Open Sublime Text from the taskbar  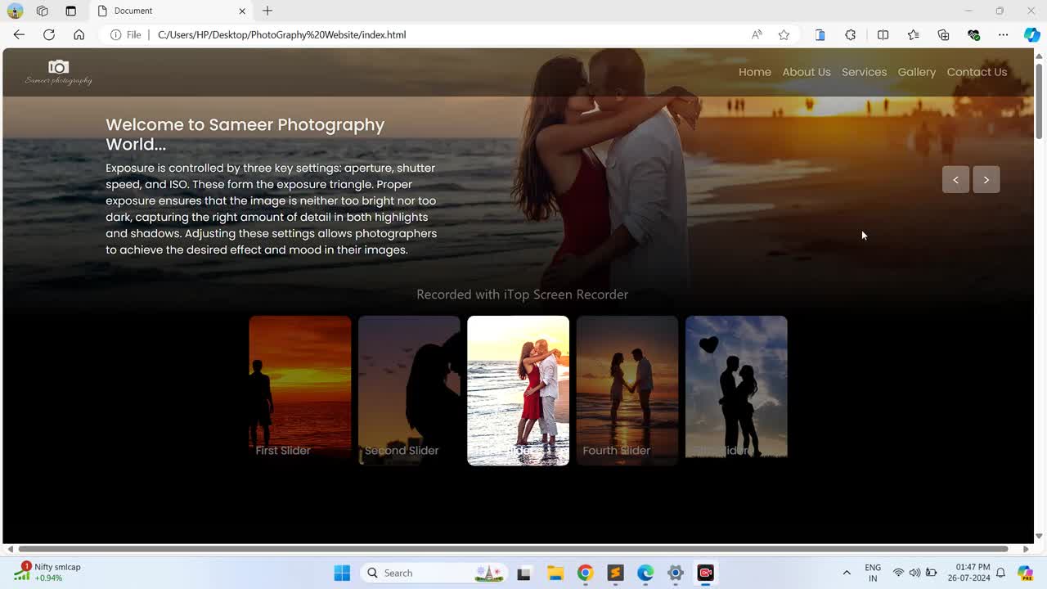pyautogui.click(x=615, y=573)
